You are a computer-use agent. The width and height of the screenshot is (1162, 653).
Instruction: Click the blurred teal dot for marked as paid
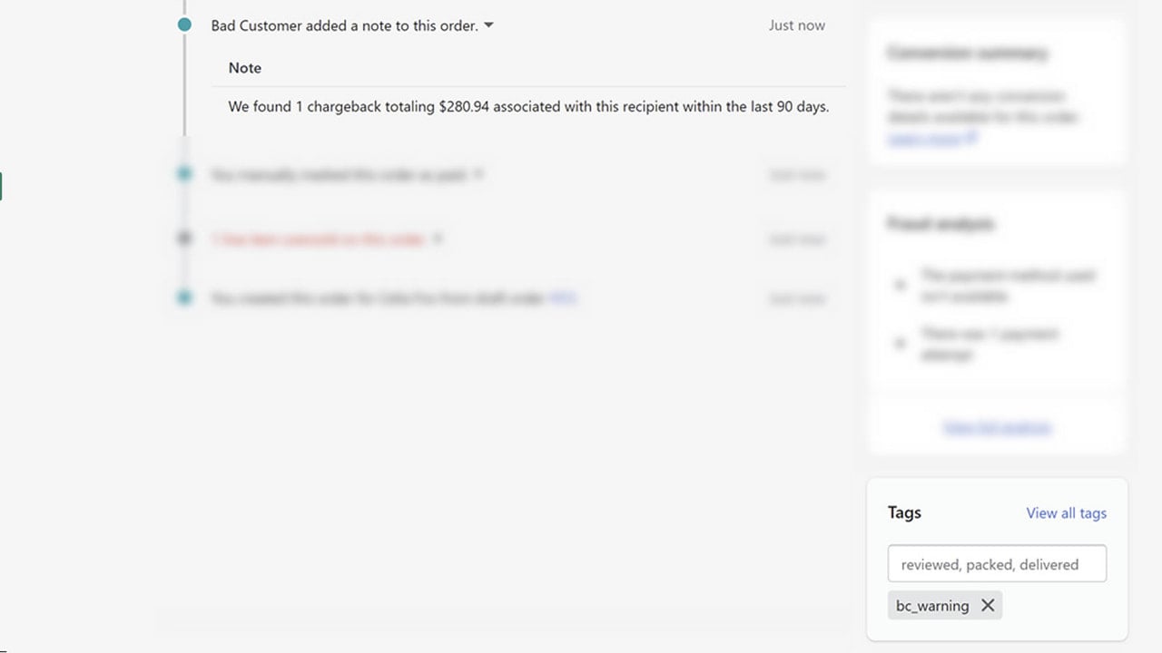[184, 173]
